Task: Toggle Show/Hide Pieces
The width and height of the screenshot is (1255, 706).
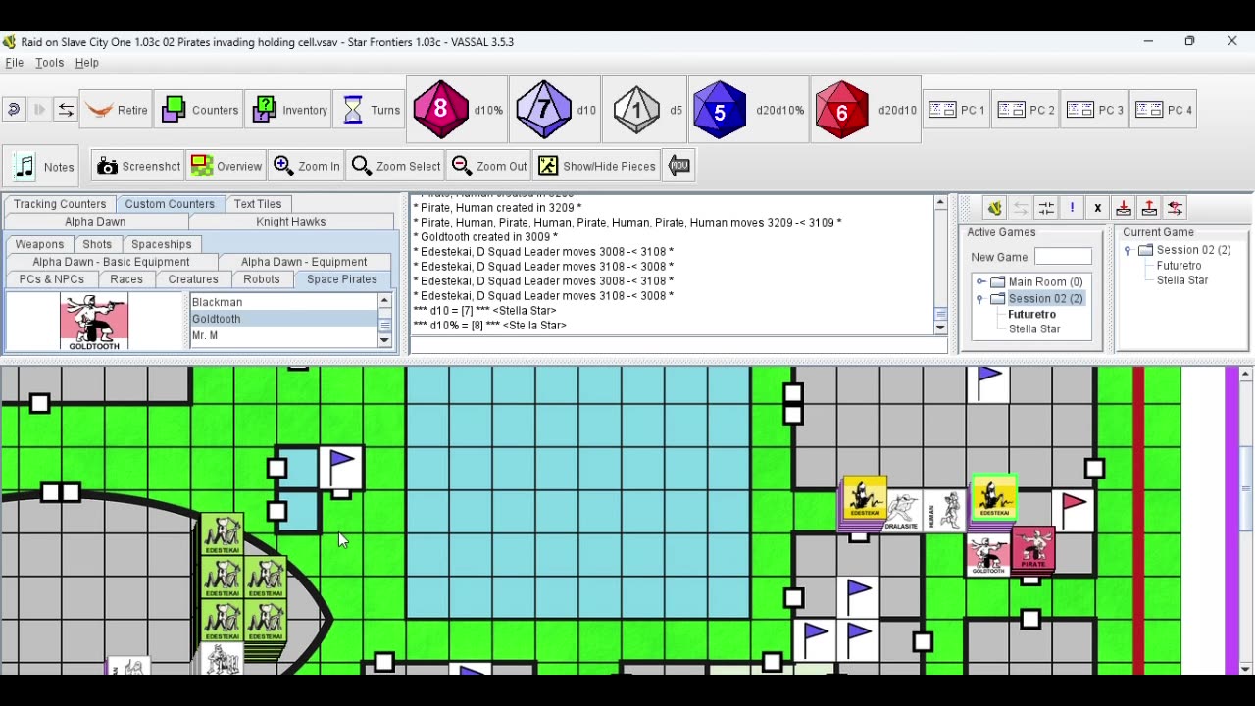Action: coord(597,166)
